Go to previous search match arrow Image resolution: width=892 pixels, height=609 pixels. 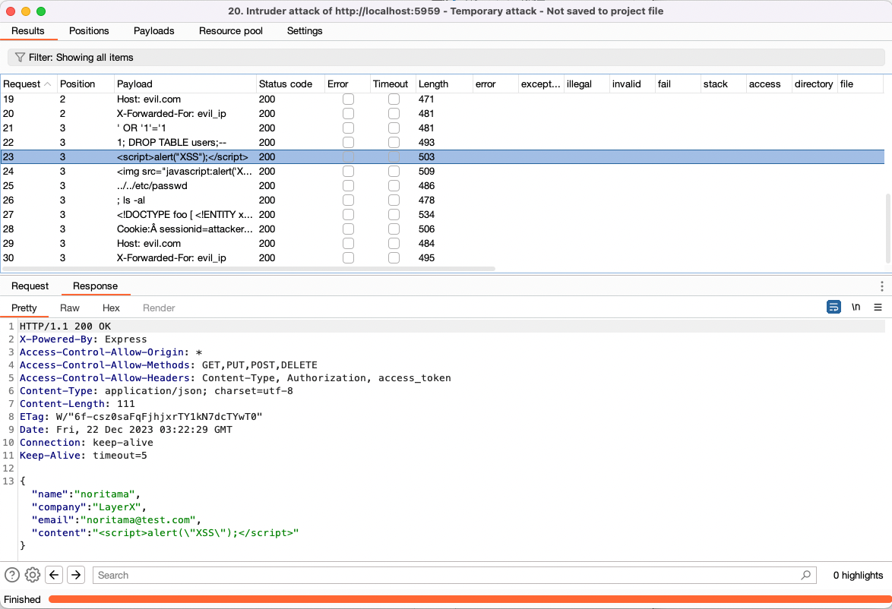[x=54, y=575]
